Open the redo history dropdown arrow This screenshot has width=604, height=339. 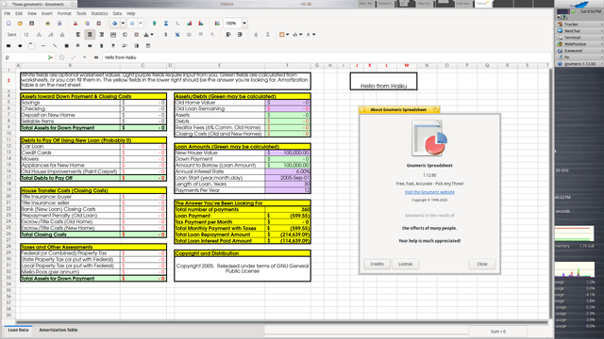pyautogui.click(x=141, y=24)
